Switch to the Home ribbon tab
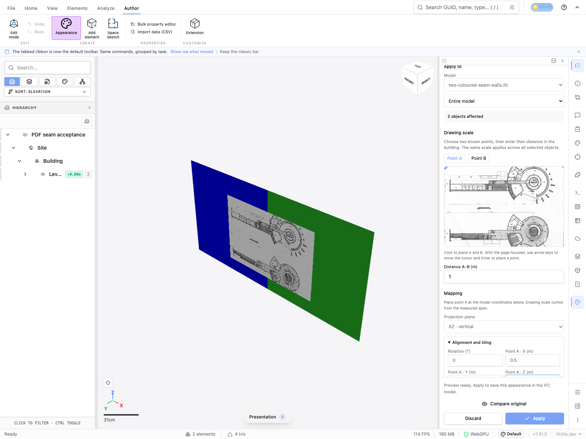Image resolution: width=586 pixels, height=439 pixels. 31,8
